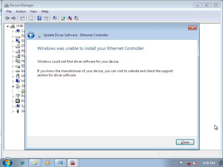Open the File menu
The width and height of the screenshot is (223, 167).
coord(9,11)
